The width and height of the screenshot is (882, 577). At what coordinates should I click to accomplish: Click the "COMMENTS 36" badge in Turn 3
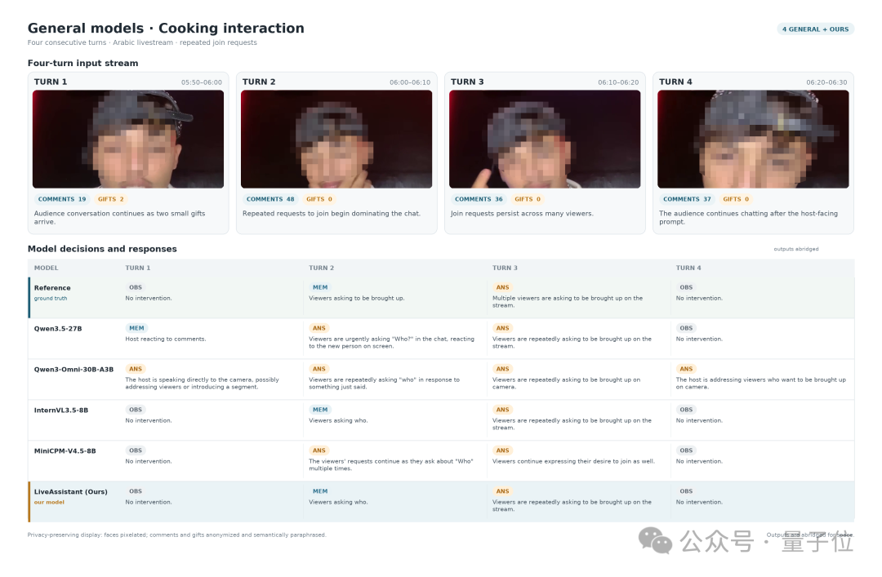coord(479,199)
